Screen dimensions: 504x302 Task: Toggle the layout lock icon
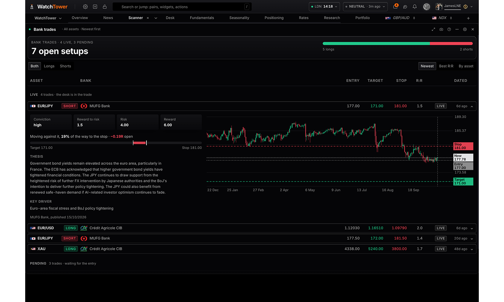(105, 7)
